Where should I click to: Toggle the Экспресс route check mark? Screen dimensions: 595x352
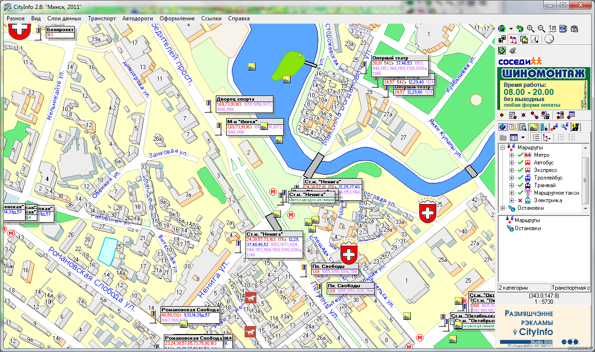tap(520, 170)
